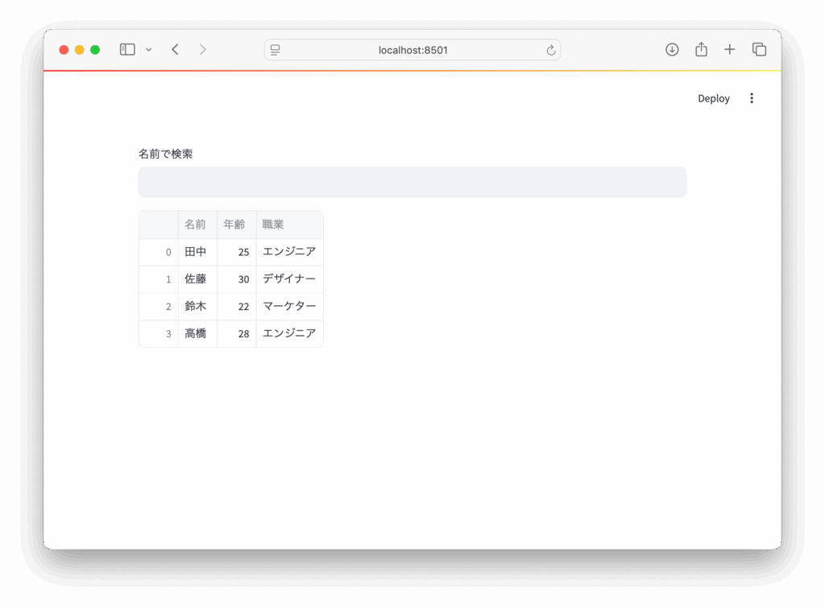This screenshot has width=825, height=607.
Task: Click the Safari sidebar toggle icon
Action: click(x=127, y=50)
